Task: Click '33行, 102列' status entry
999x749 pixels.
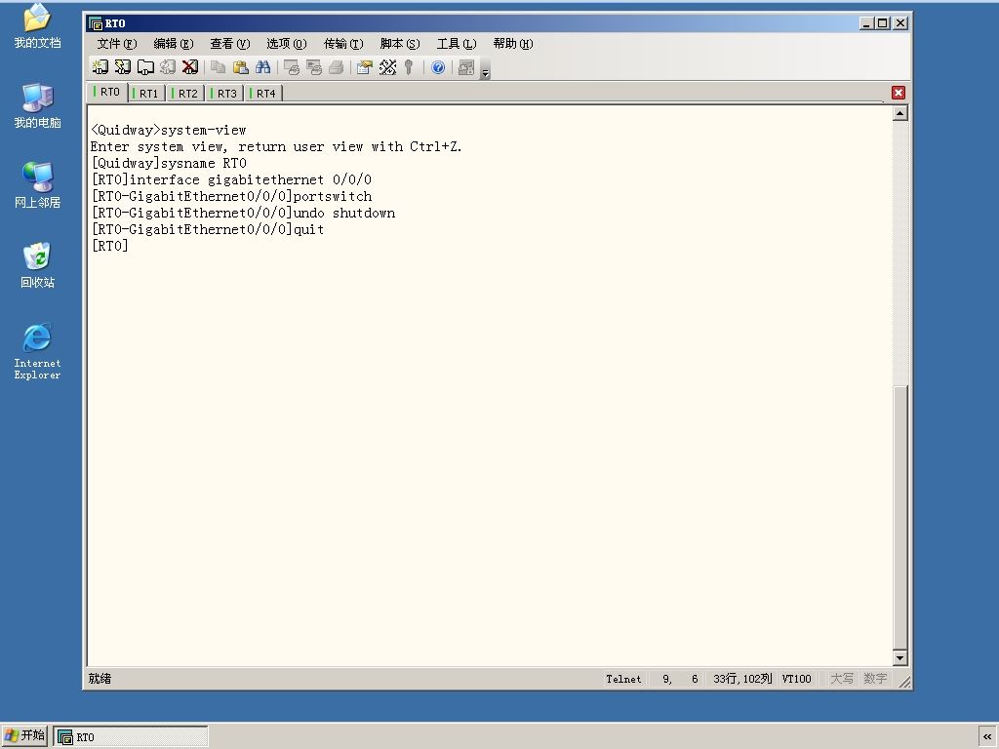Action: pos(742,679)
